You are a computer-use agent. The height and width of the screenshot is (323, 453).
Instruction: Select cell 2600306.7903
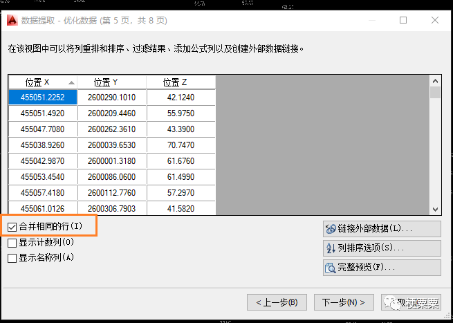[112, 208]
